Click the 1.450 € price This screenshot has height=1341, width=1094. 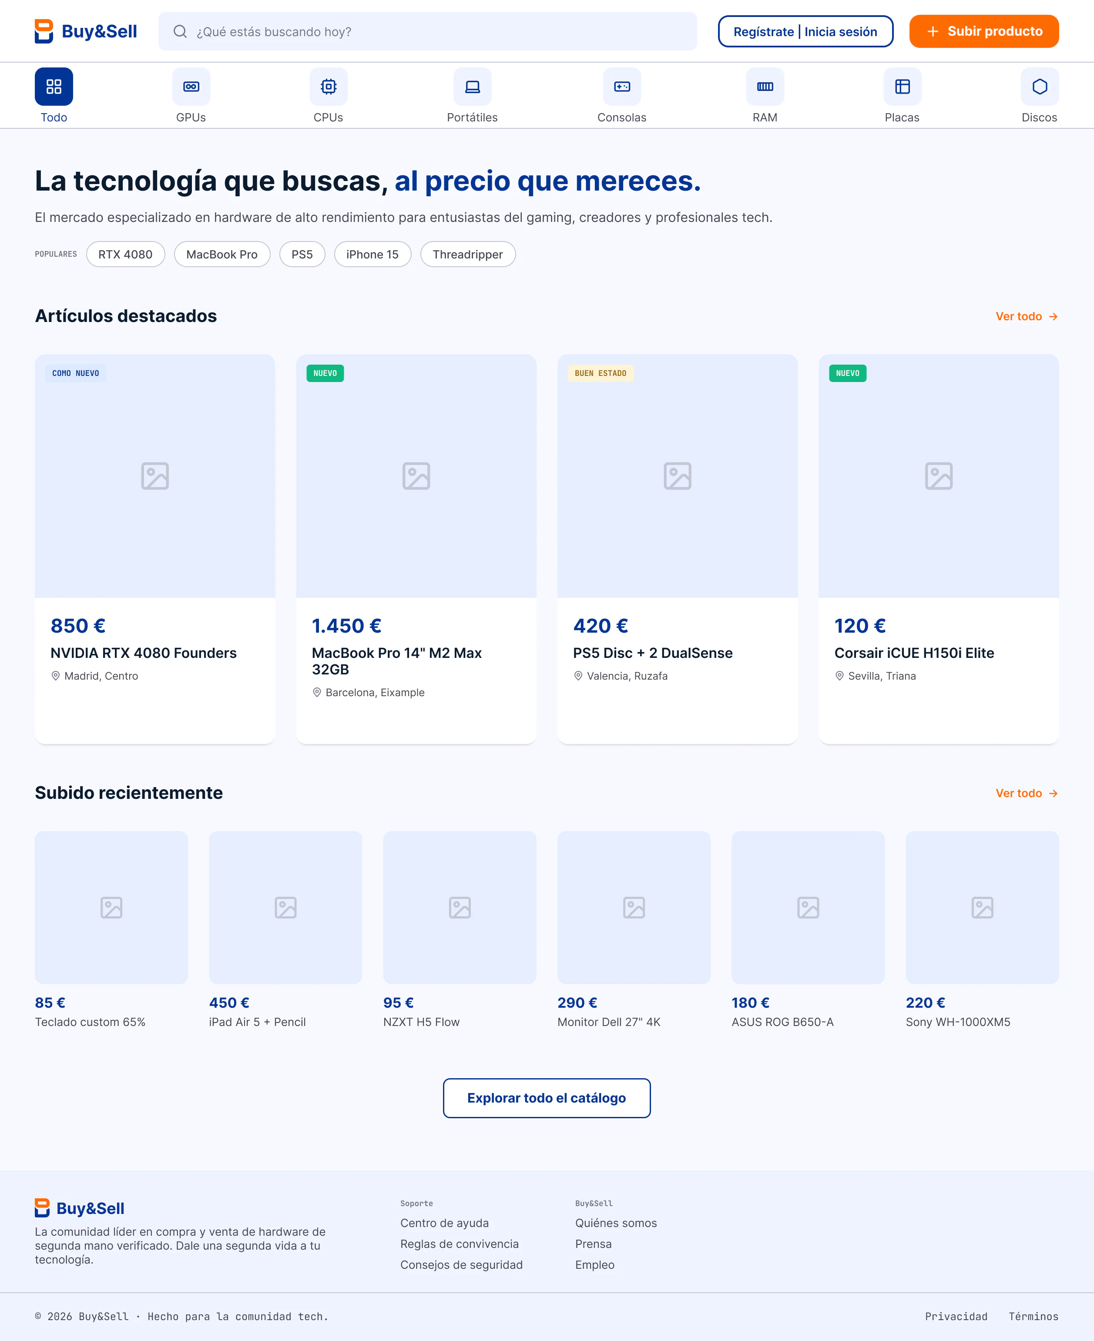346,626
